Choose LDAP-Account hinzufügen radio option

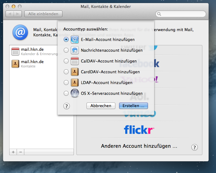[66, 82]
